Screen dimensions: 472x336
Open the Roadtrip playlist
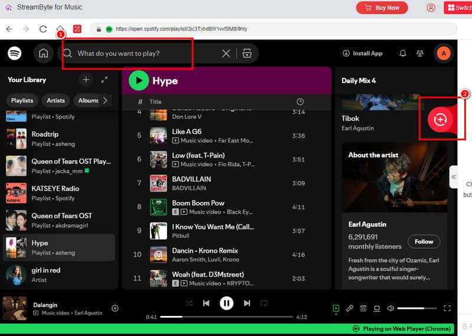click(59, 139)
